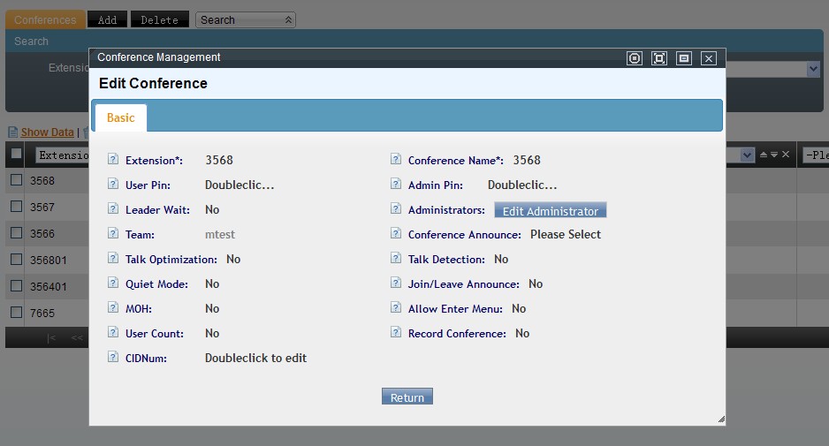Click the Show Data page icon
This screenshot has width=829, height=446.
tap(12, 132)
